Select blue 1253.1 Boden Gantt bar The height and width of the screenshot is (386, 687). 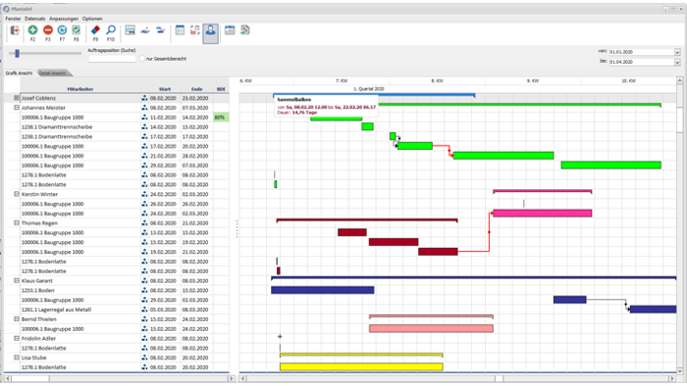(323, 290)
